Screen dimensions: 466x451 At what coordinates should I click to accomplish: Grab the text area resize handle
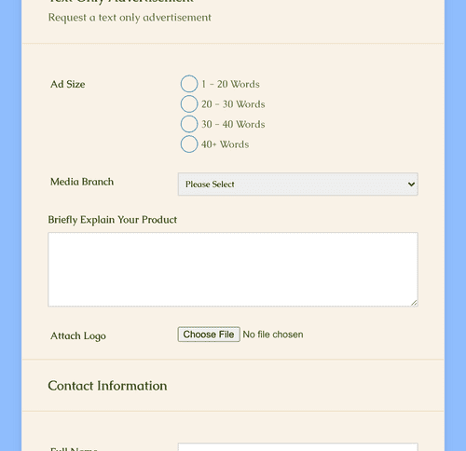(414, 303)
